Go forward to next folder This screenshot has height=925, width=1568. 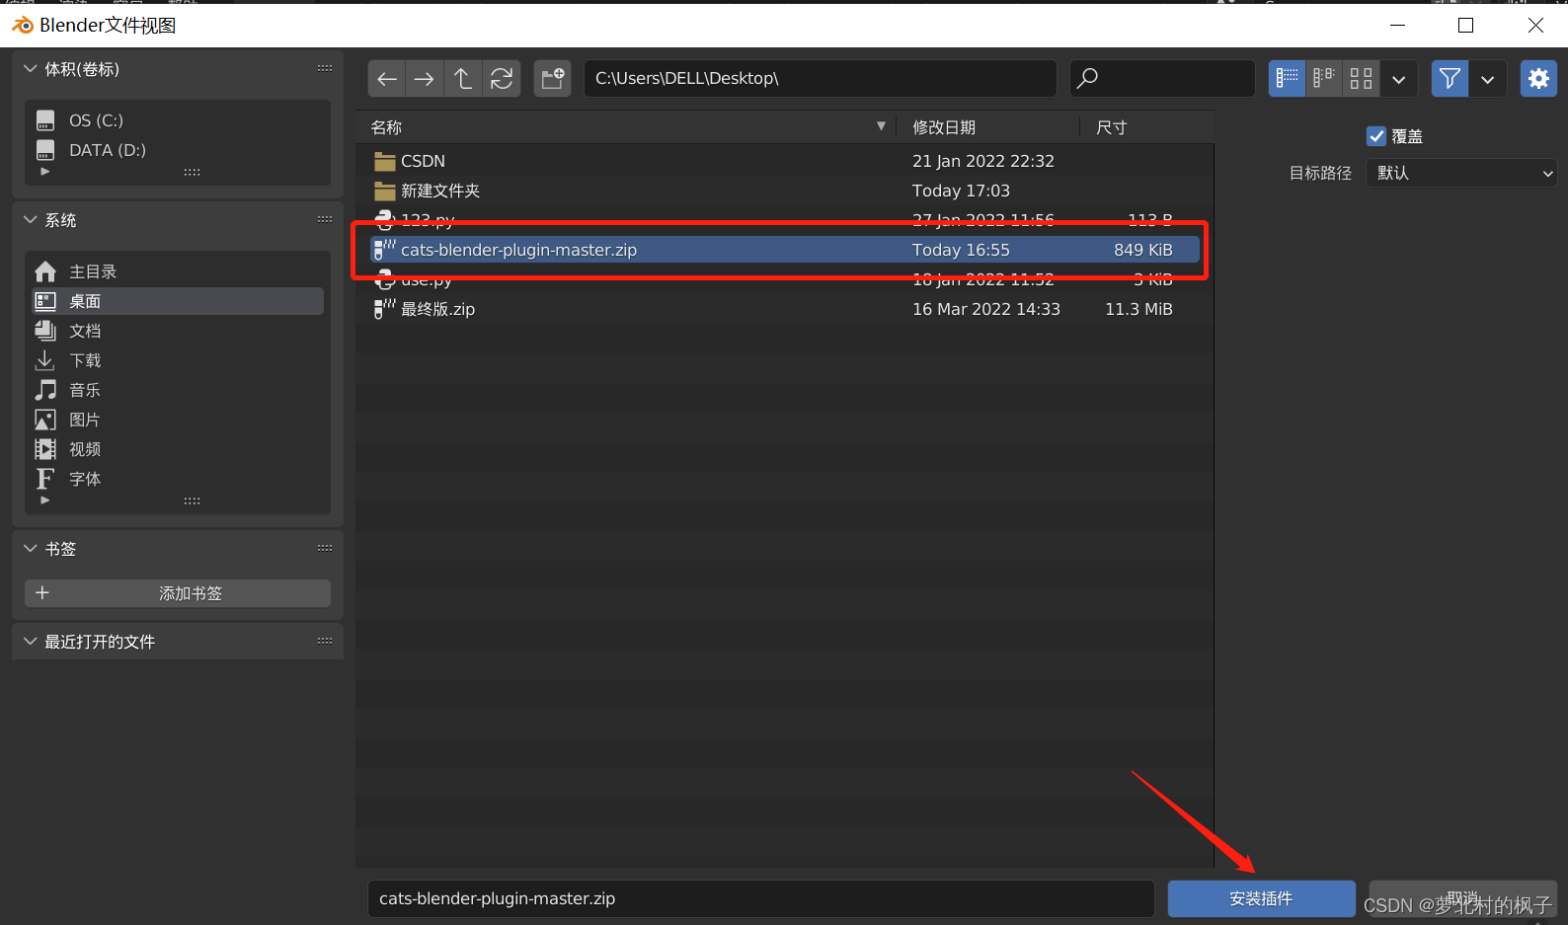click(425, 79)
